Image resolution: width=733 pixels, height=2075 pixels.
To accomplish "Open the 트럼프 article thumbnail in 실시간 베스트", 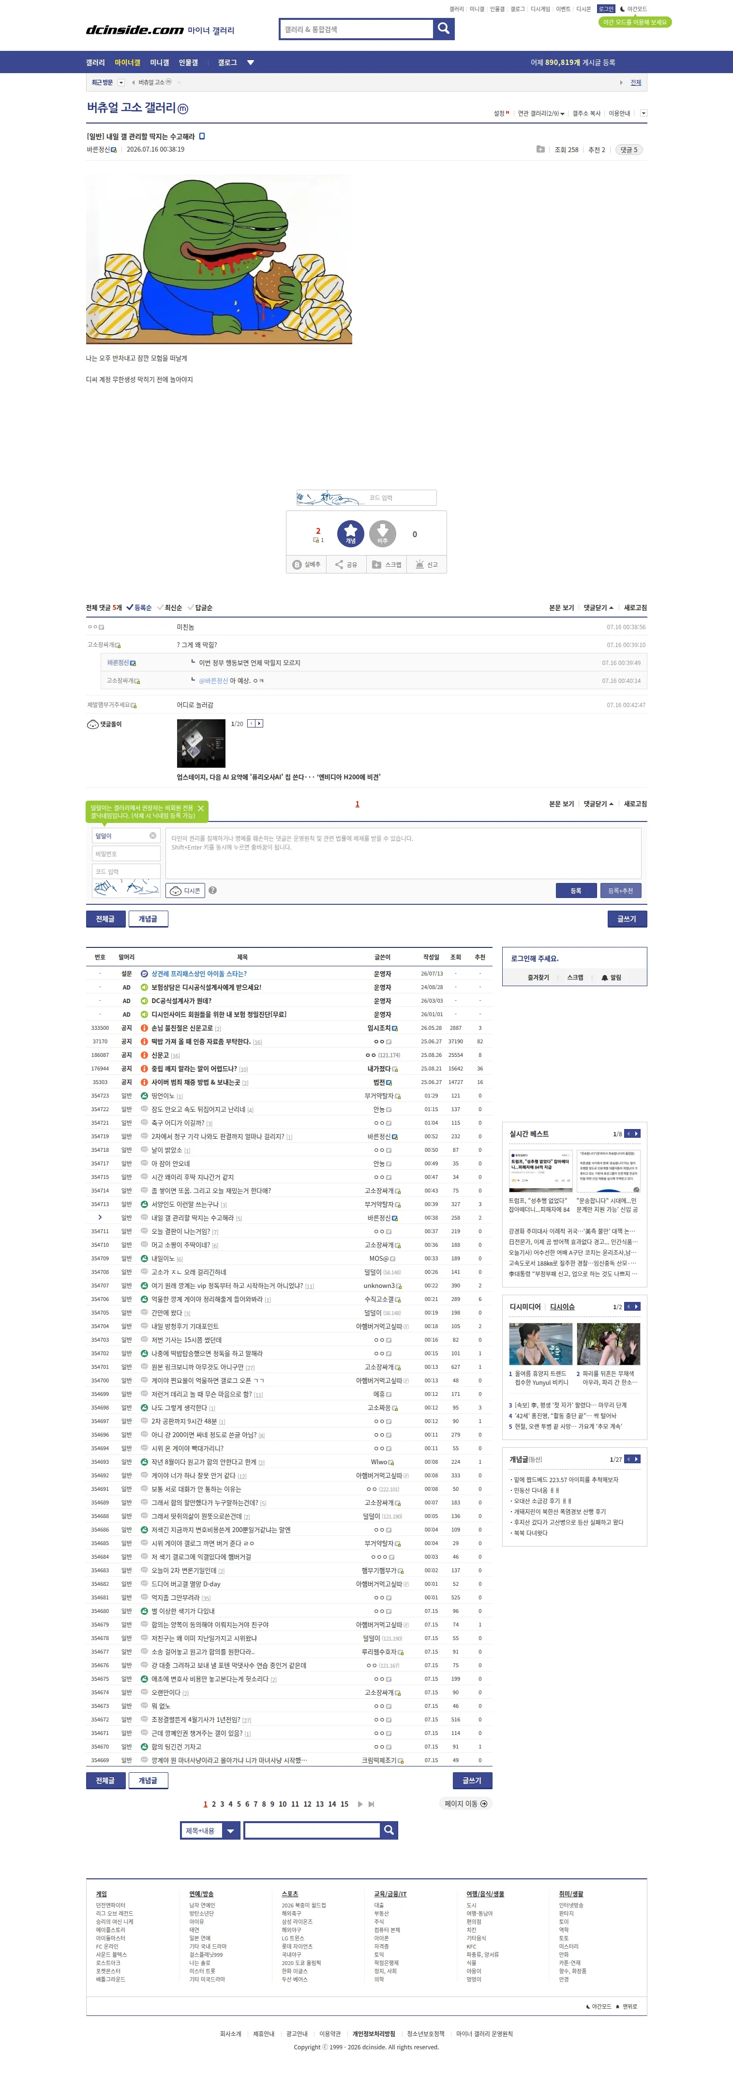I will [540, 1170].
